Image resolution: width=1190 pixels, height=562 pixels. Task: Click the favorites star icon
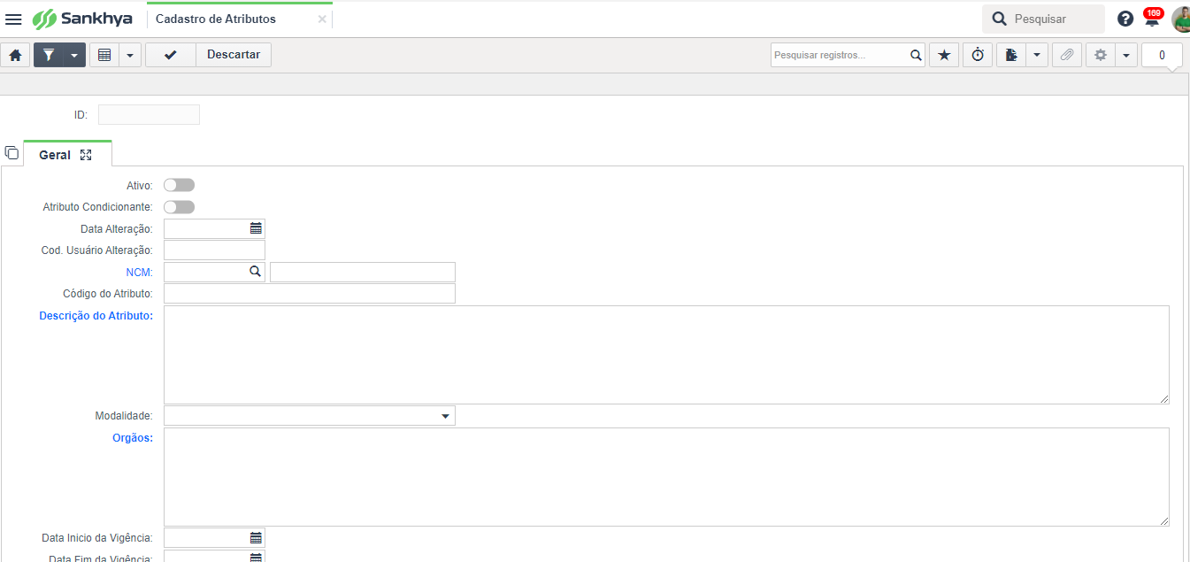(944, 55)
